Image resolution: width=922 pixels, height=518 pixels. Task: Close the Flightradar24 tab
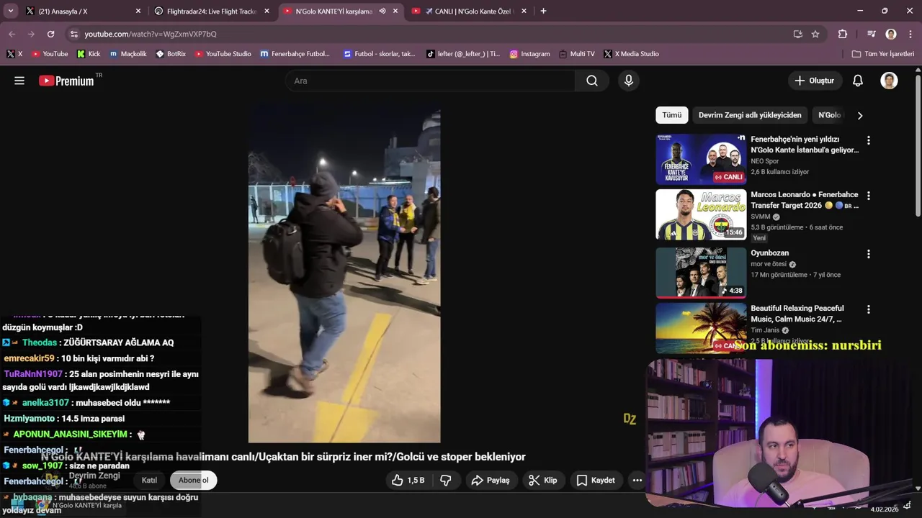tap(267, 11)
